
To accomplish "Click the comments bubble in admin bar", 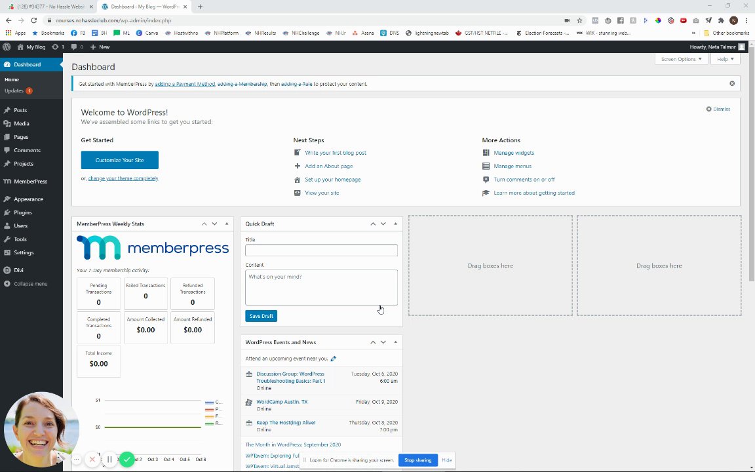I will click(x=73, y=47).
